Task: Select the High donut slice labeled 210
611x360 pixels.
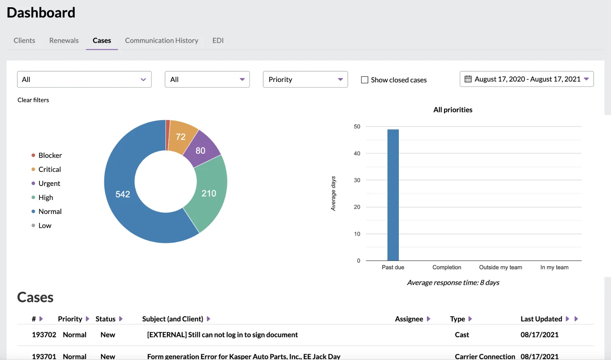Action: tap(209, 193)
